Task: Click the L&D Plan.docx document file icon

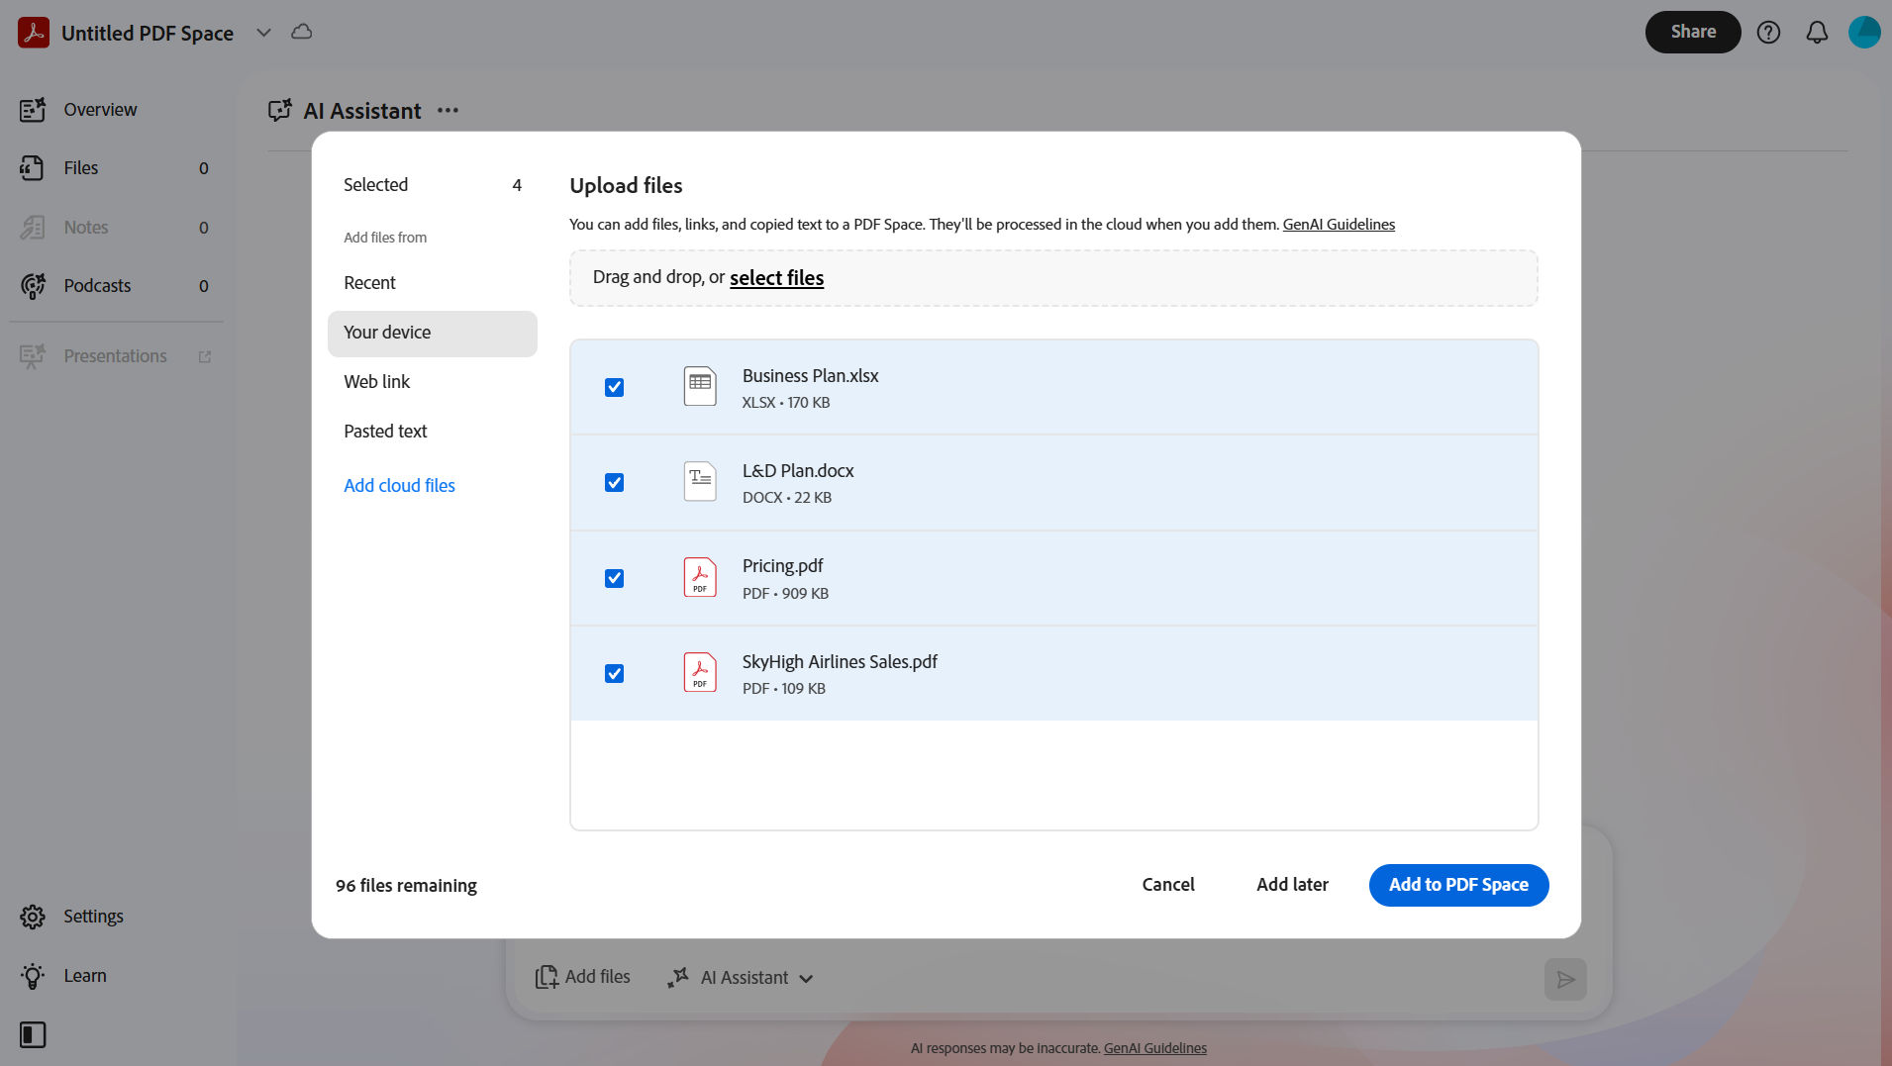Action: pos(700,482)
